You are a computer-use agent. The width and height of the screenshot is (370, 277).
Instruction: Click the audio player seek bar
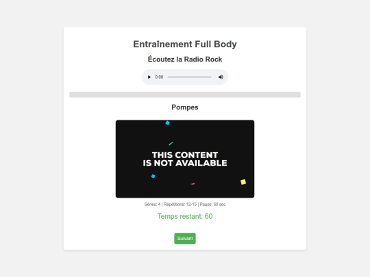point(190,77)
